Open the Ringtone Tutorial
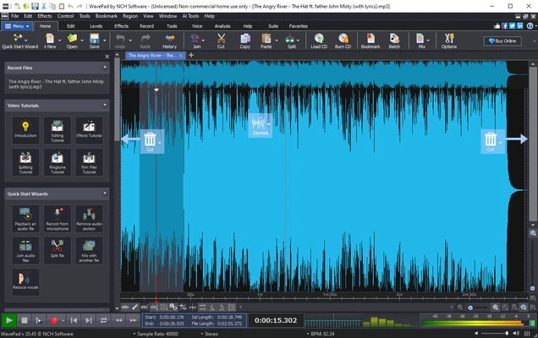538x338 pixels. pos(58,162)
